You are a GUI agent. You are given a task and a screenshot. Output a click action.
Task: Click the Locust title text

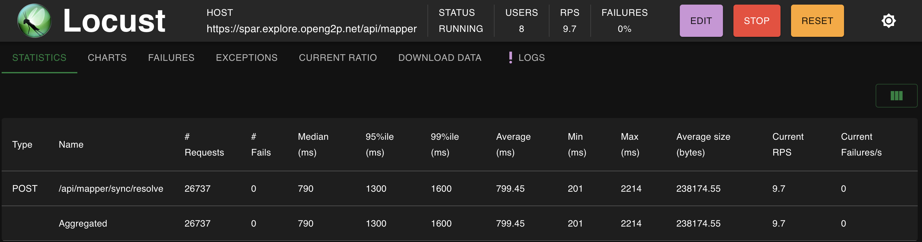coord(114,21)
